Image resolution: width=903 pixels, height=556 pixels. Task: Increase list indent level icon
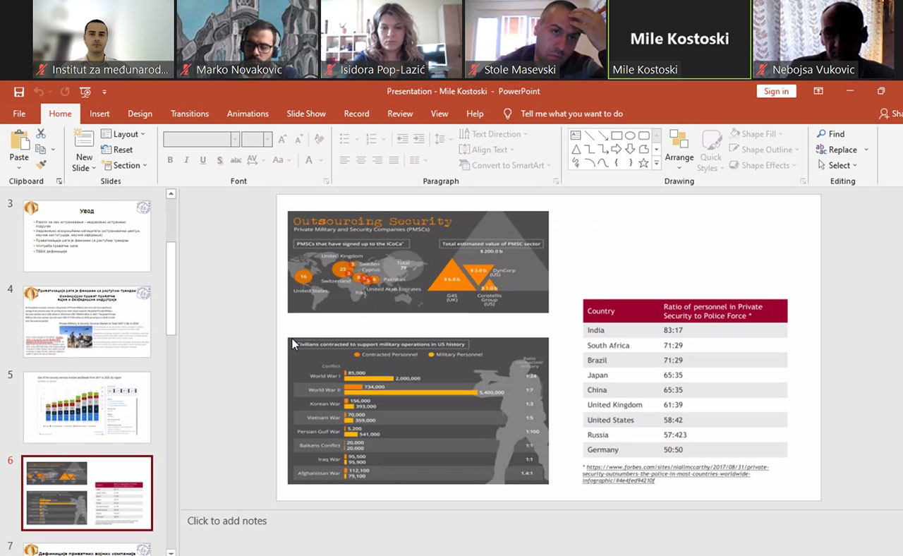pyautogui.click(x=419, y=139)
